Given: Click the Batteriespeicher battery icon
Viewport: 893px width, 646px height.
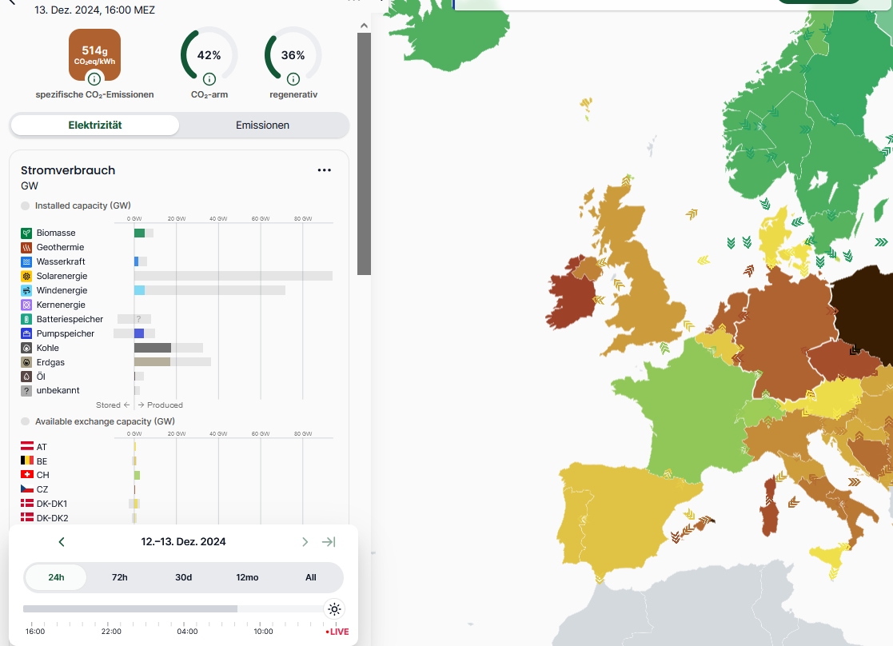Looking at the screenshot, I should pos(26,319).
